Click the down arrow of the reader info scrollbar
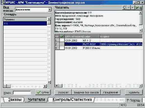Viewport: 145px width, 108px height. click(x=141, y=30)
